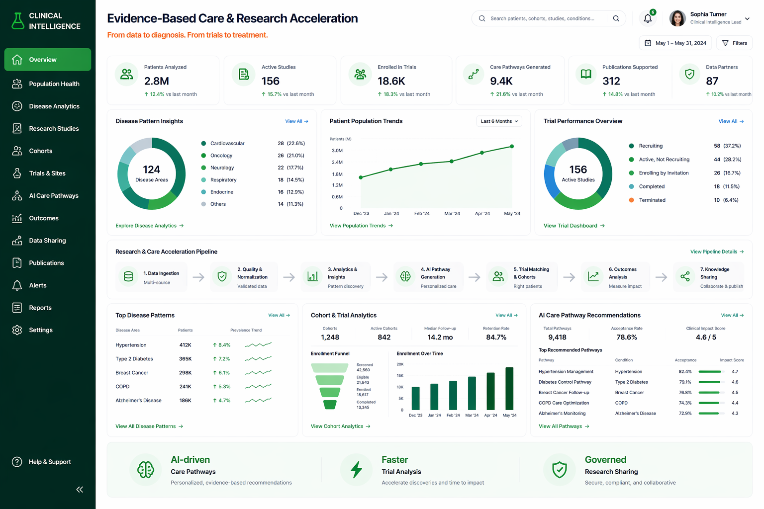Click the Patients Analyzed people icon
The image size is (764, 509).
click(127, 74)
